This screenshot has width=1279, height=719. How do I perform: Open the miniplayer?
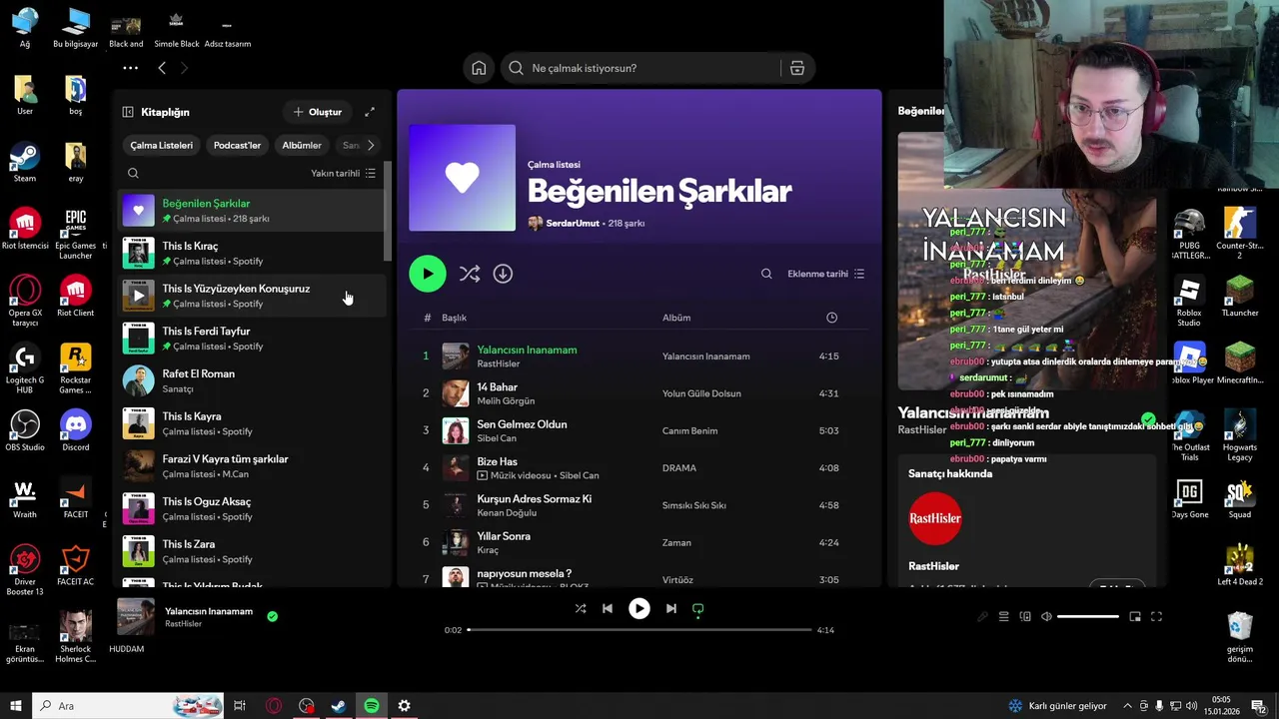pos(1135,617)
